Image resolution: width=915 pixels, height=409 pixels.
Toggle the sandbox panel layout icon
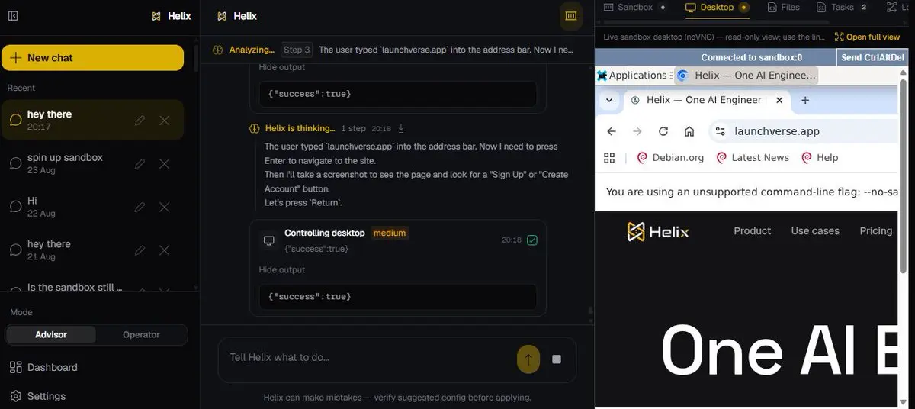tap(570, 16)
